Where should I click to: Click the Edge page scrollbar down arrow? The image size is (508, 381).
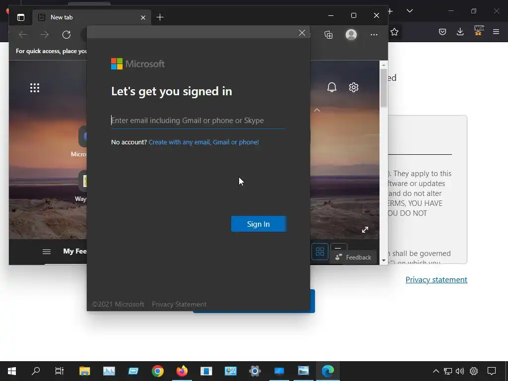383,260
